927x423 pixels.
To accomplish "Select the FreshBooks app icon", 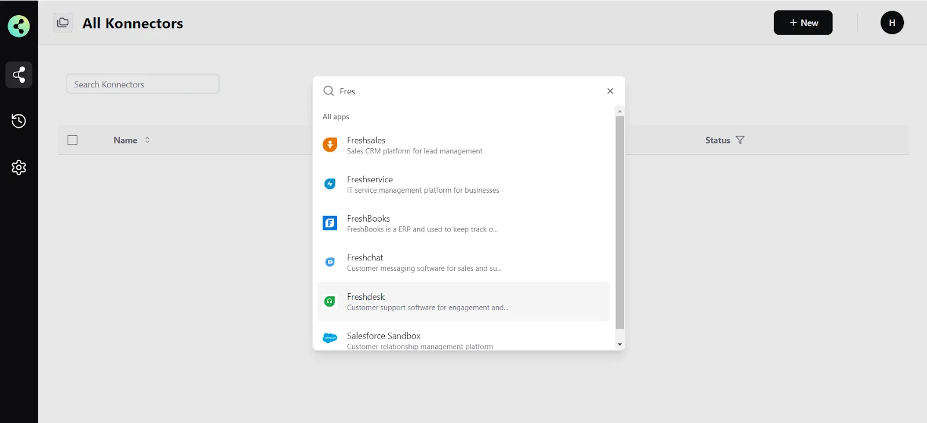I will (x=330, y=223).
